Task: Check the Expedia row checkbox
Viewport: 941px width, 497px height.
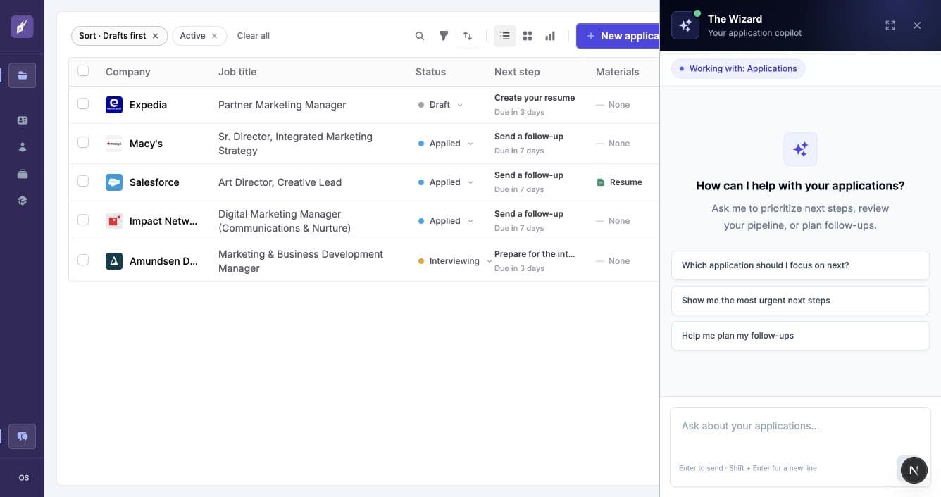Action: click(x=83, y=103)
